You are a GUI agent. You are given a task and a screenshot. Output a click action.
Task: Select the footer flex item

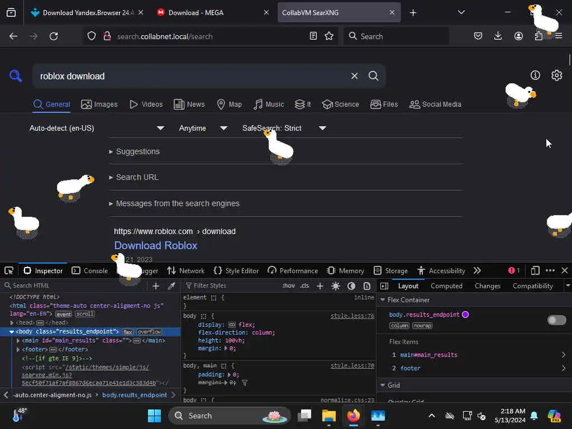coord(410,369)
